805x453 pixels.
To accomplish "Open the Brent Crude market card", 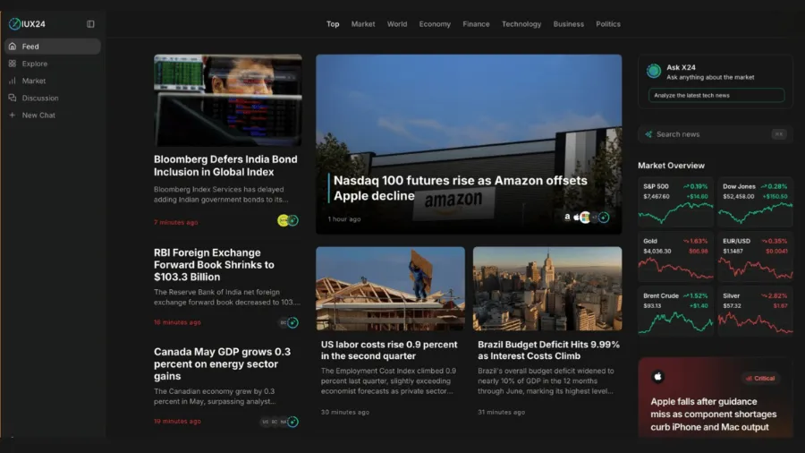I will pyautogui.click(x=675, y=311).
